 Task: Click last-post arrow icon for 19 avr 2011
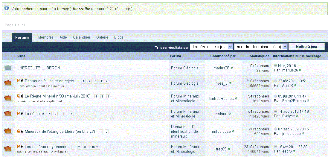tap(275, 147)
